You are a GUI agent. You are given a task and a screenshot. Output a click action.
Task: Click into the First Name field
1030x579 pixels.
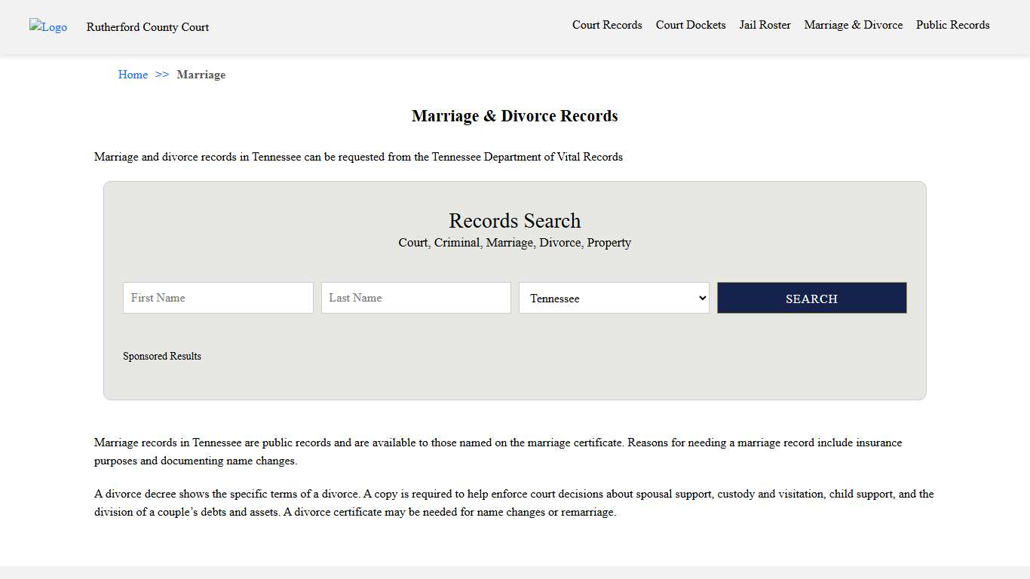pos(217,297)
